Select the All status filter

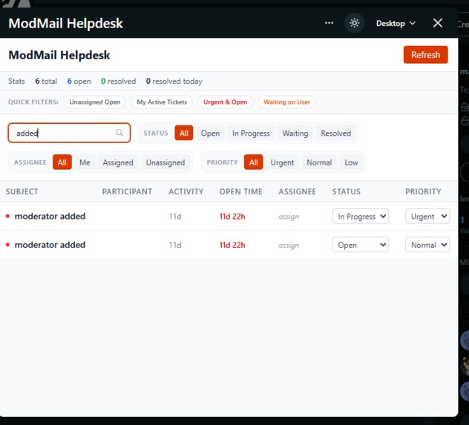[183, 133]
